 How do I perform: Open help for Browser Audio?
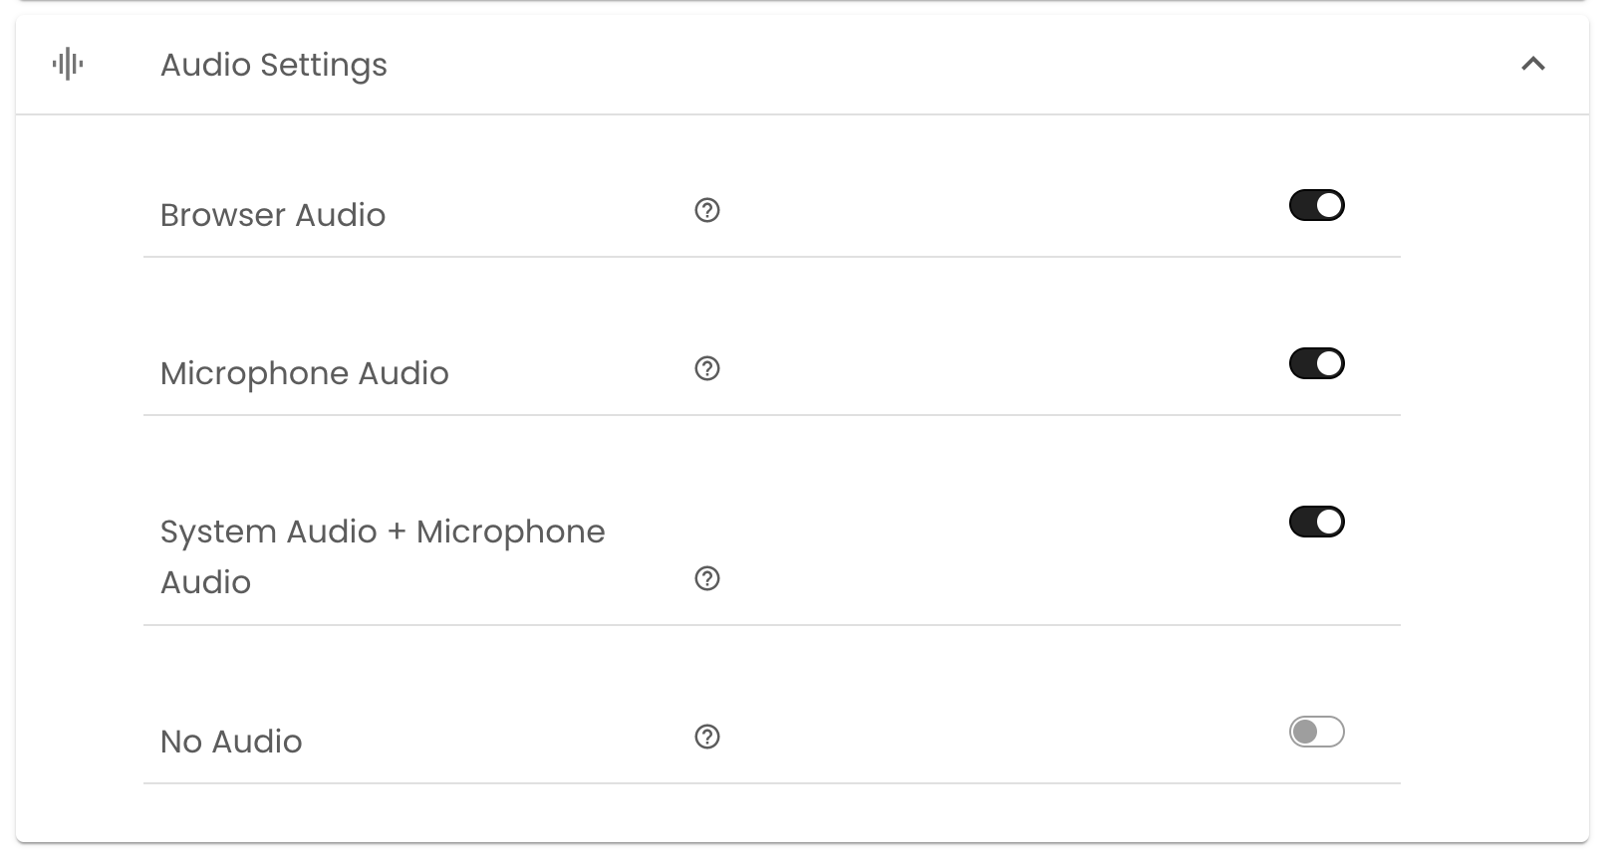[x=707, y=210]
